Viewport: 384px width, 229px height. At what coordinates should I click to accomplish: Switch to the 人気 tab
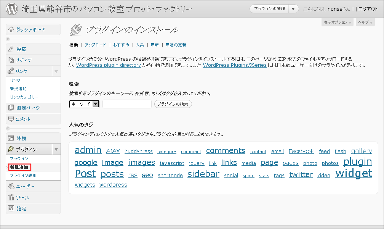pos(140,45)
